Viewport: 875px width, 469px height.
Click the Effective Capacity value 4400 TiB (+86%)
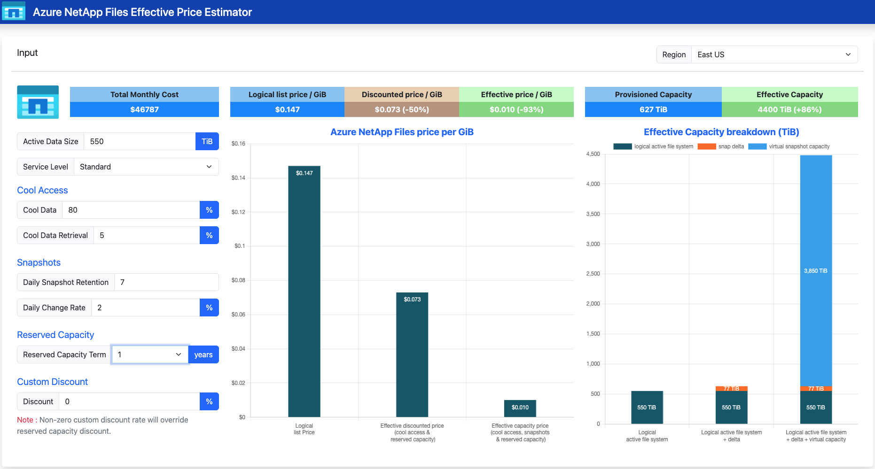(790, 109)
